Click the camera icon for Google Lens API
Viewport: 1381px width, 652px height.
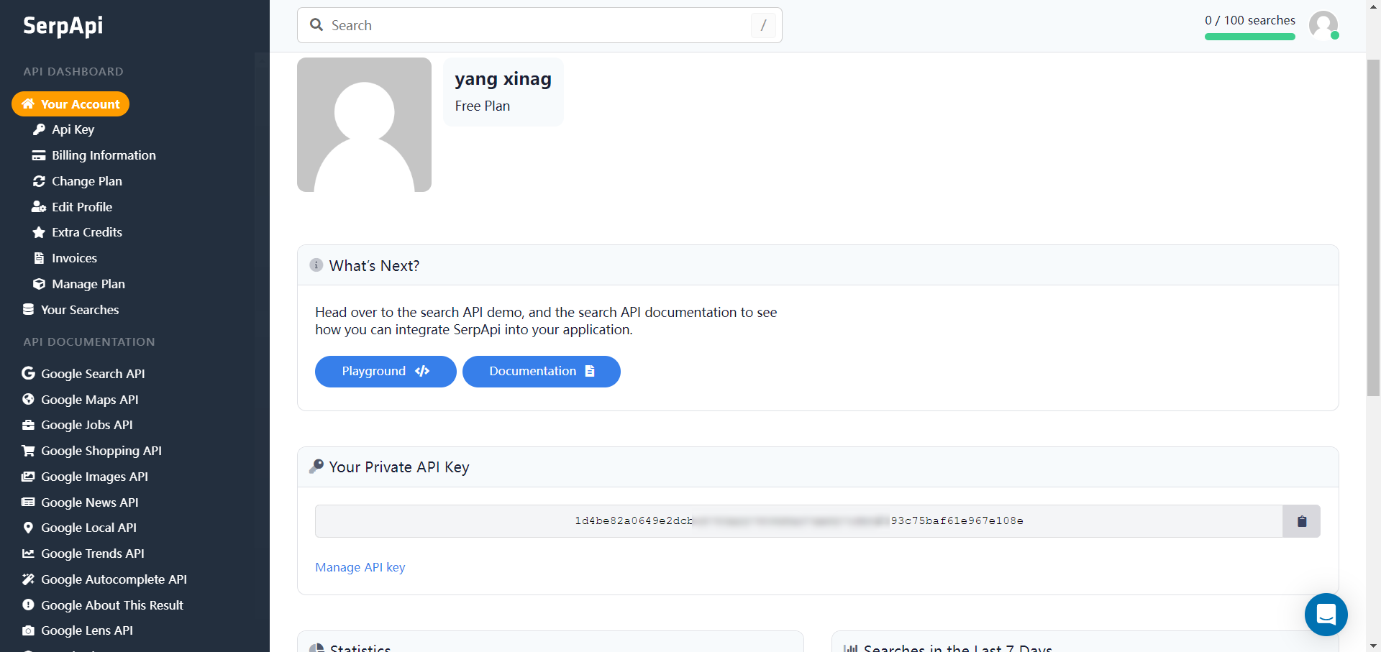[x=28, y=630]
